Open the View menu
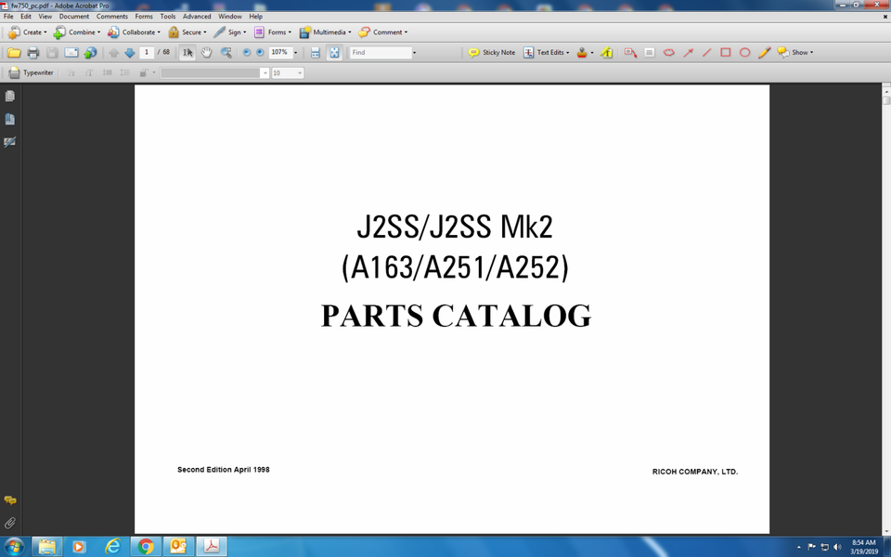The width and height of the screenshot is (891, 557). pyautogui.click(x=45, y=17)
